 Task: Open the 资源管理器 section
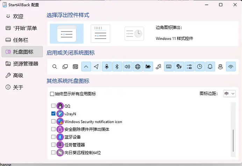pos(22,64)
